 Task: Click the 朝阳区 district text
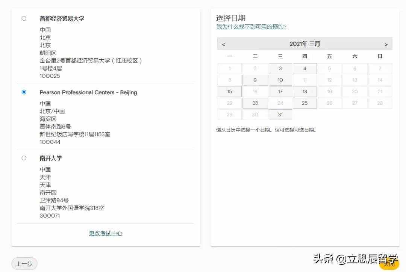[48, 53]
